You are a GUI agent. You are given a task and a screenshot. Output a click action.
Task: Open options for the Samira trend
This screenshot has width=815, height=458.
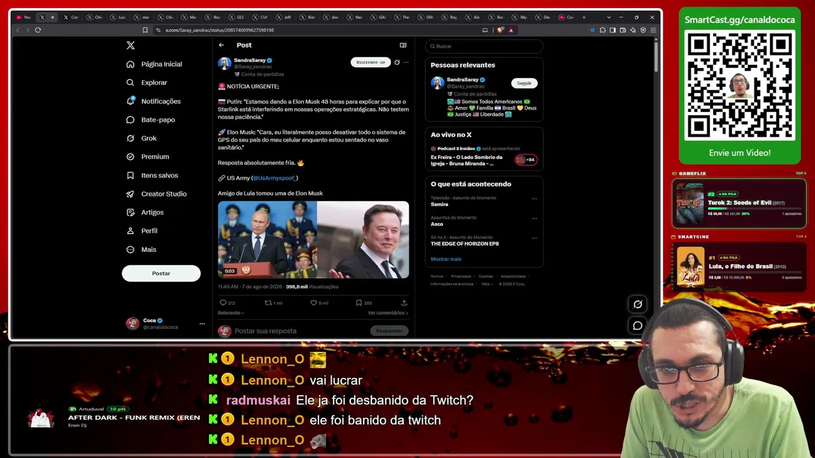click(534, 198)
